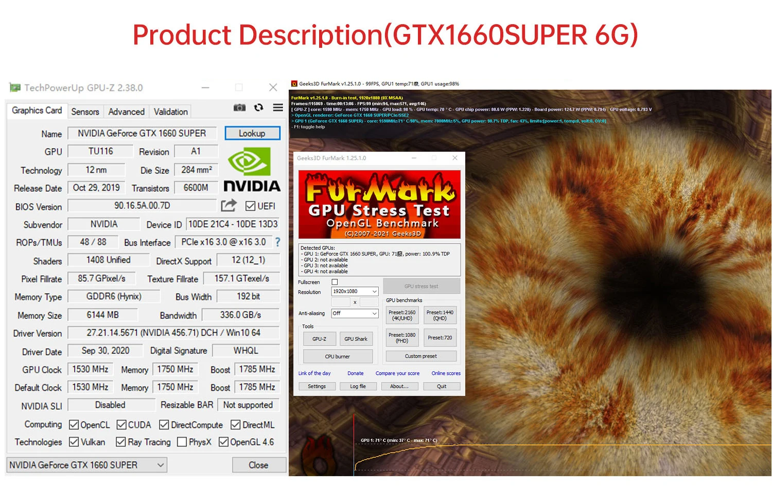
Task: Click the custom resolution height field
Action: pyautogui.click(x=369, y=302)
